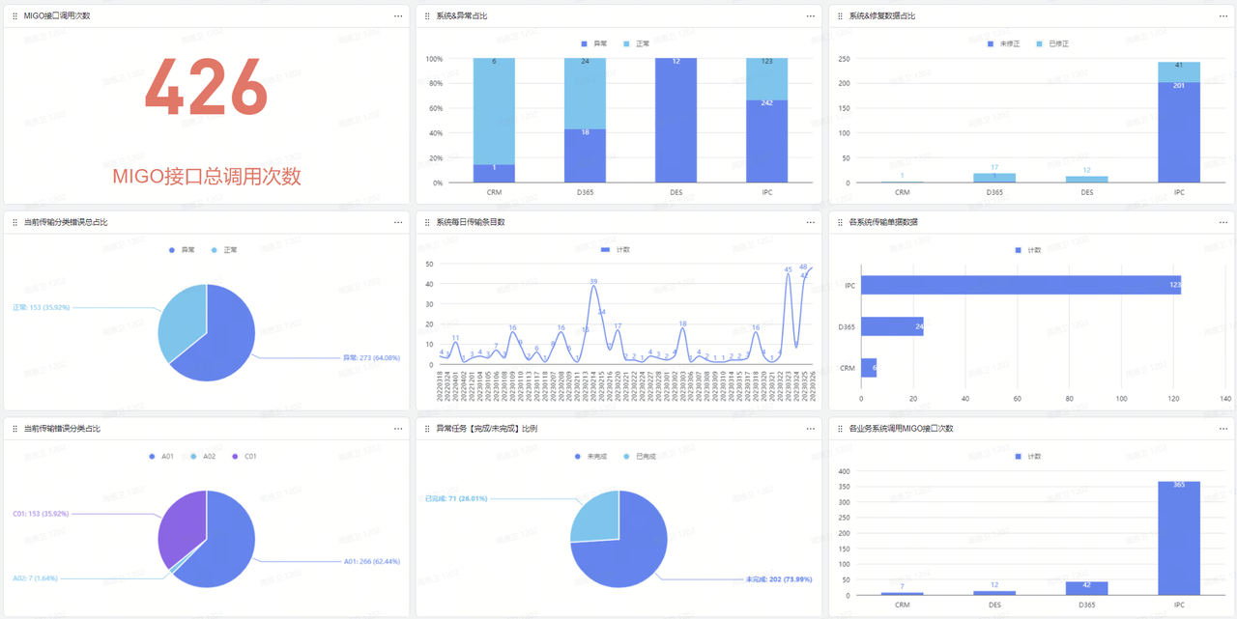Open the ellipsis menu of 系统&异常占比 panel
Image resolution: width=1237 pixels, height=619 pixels.
(811, 16)
